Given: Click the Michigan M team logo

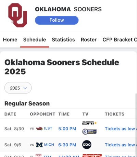Looking at the screenshot, I should (39, 145).
